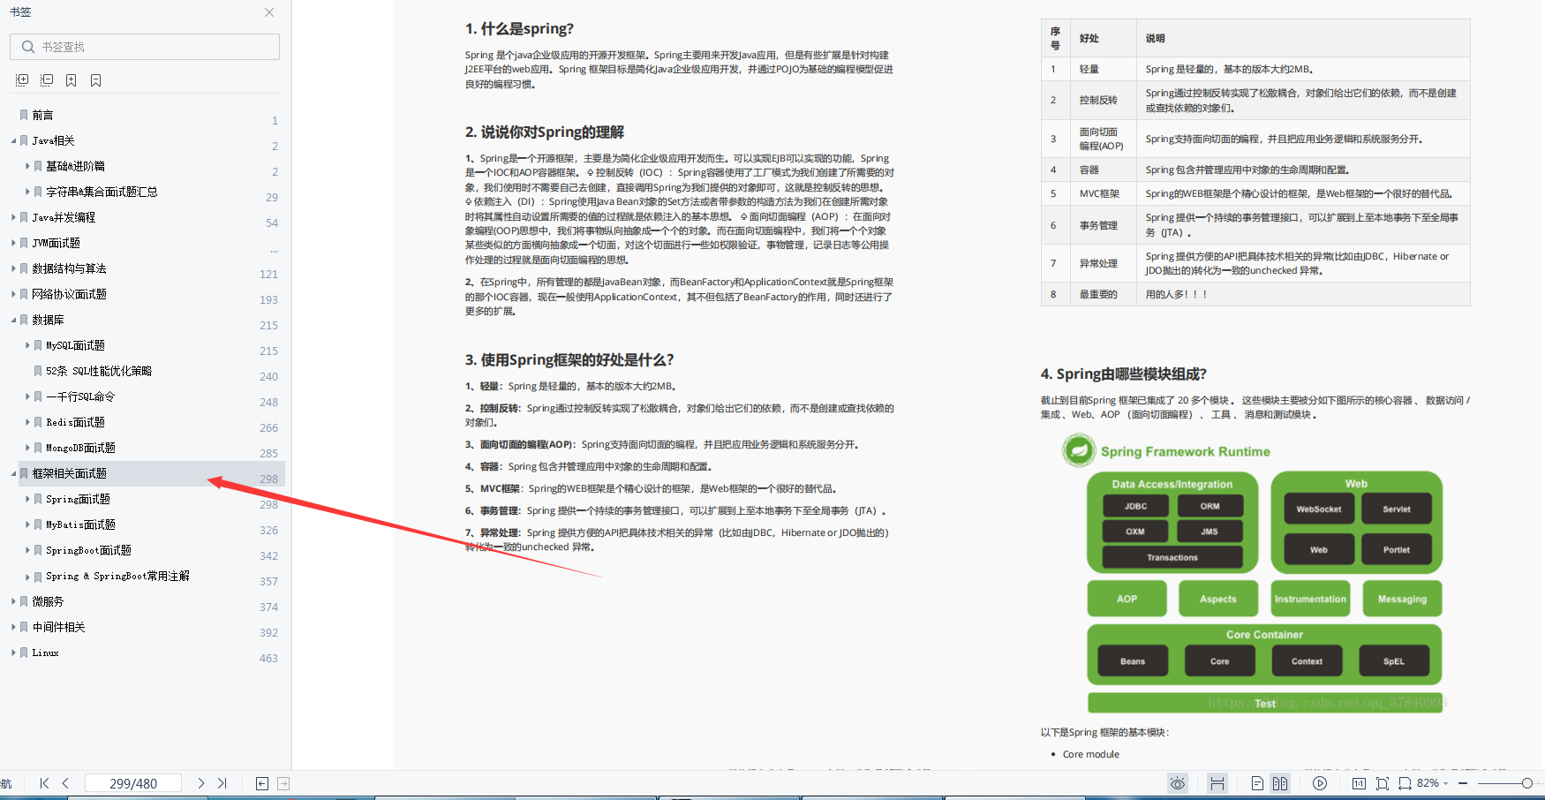The height and width of the screenshot is (800, 1545).
Task: Collapse the 数据库 bookmark node
Action: click(13, 321)
